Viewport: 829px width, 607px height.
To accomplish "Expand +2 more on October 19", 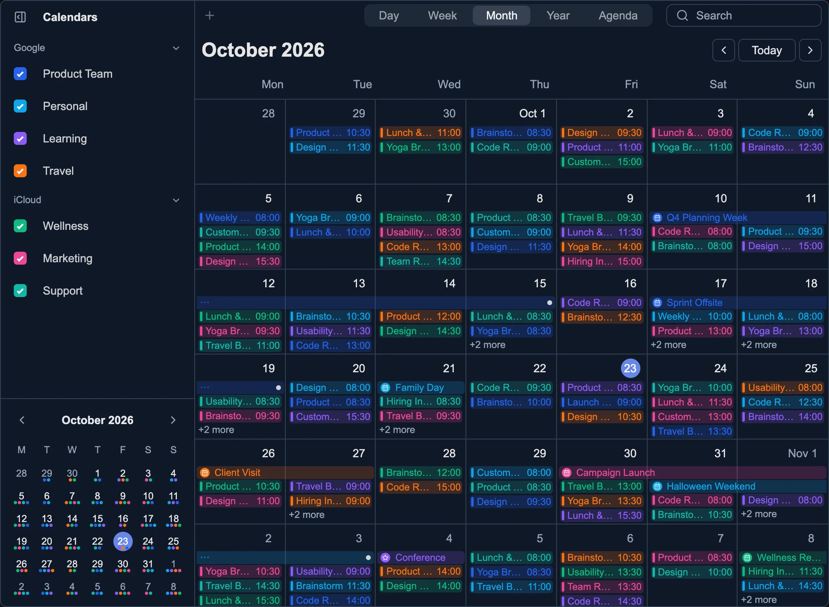I will point(216,430).
